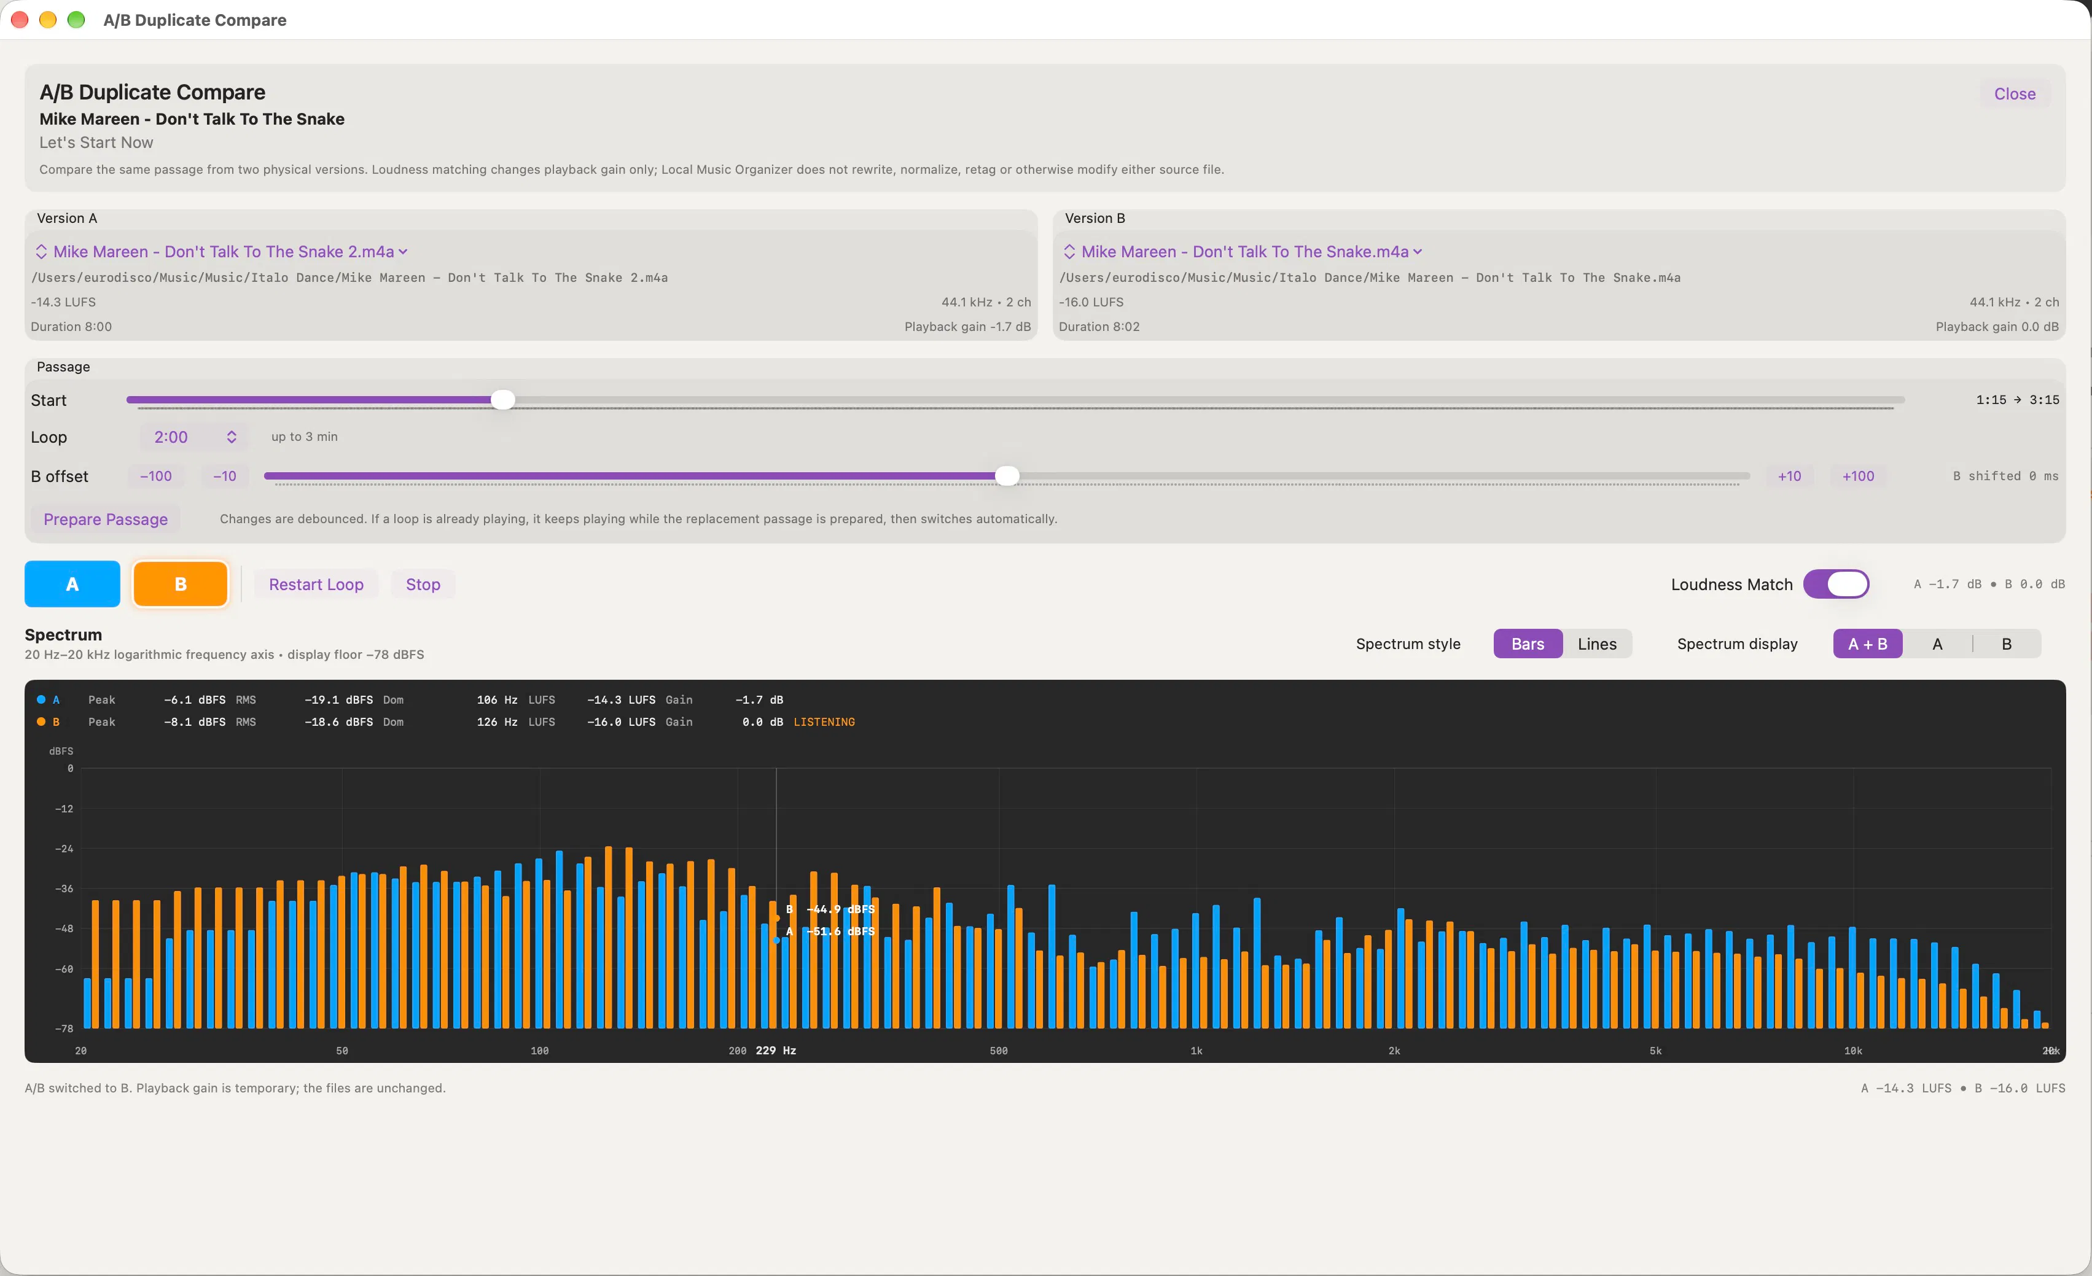Viewport: 2092px width, 1276px height.
Task: Click the 1k frequency axis label
Action: coord(1195,1050)
